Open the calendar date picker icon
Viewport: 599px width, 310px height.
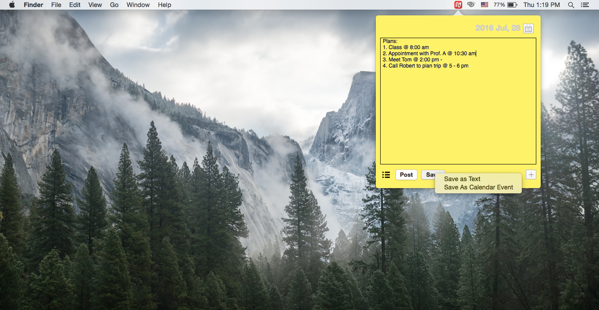[528, 29]
